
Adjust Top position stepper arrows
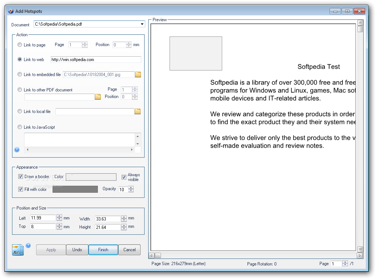coord(59,226)
